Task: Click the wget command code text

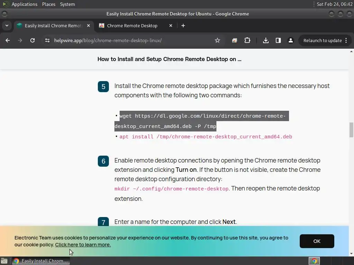Action: tap(202, 121)
